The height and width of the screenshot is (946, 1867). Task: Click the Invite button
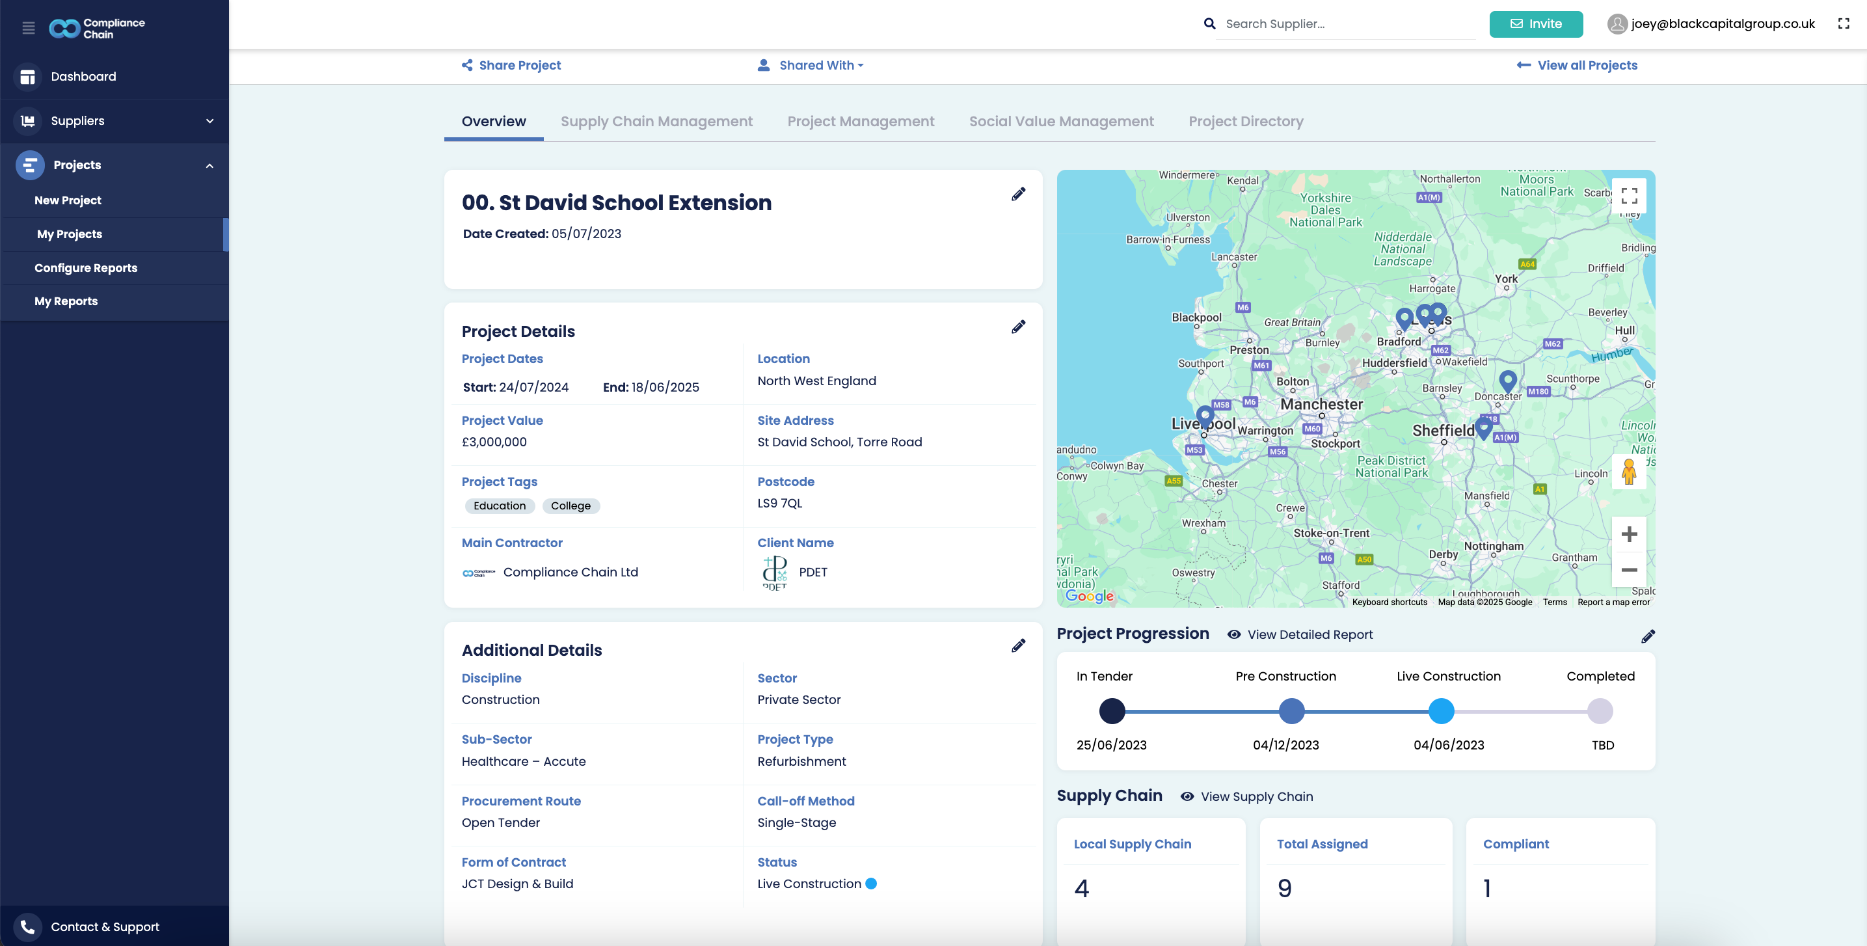[x=1535, y=24]
